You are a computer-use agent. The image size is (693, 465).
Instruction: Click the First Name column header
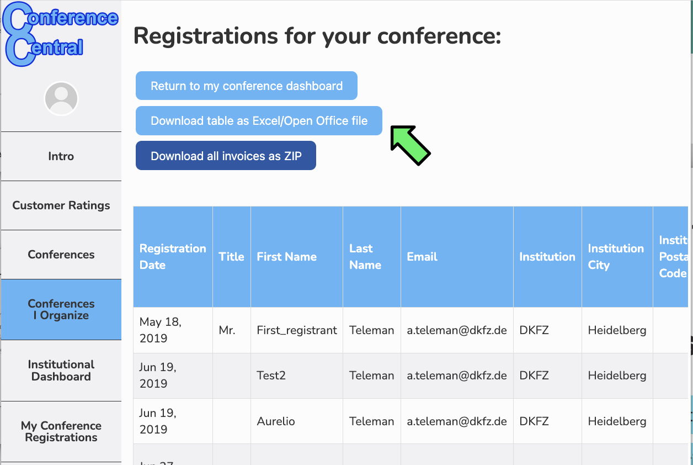coord(297,257)
